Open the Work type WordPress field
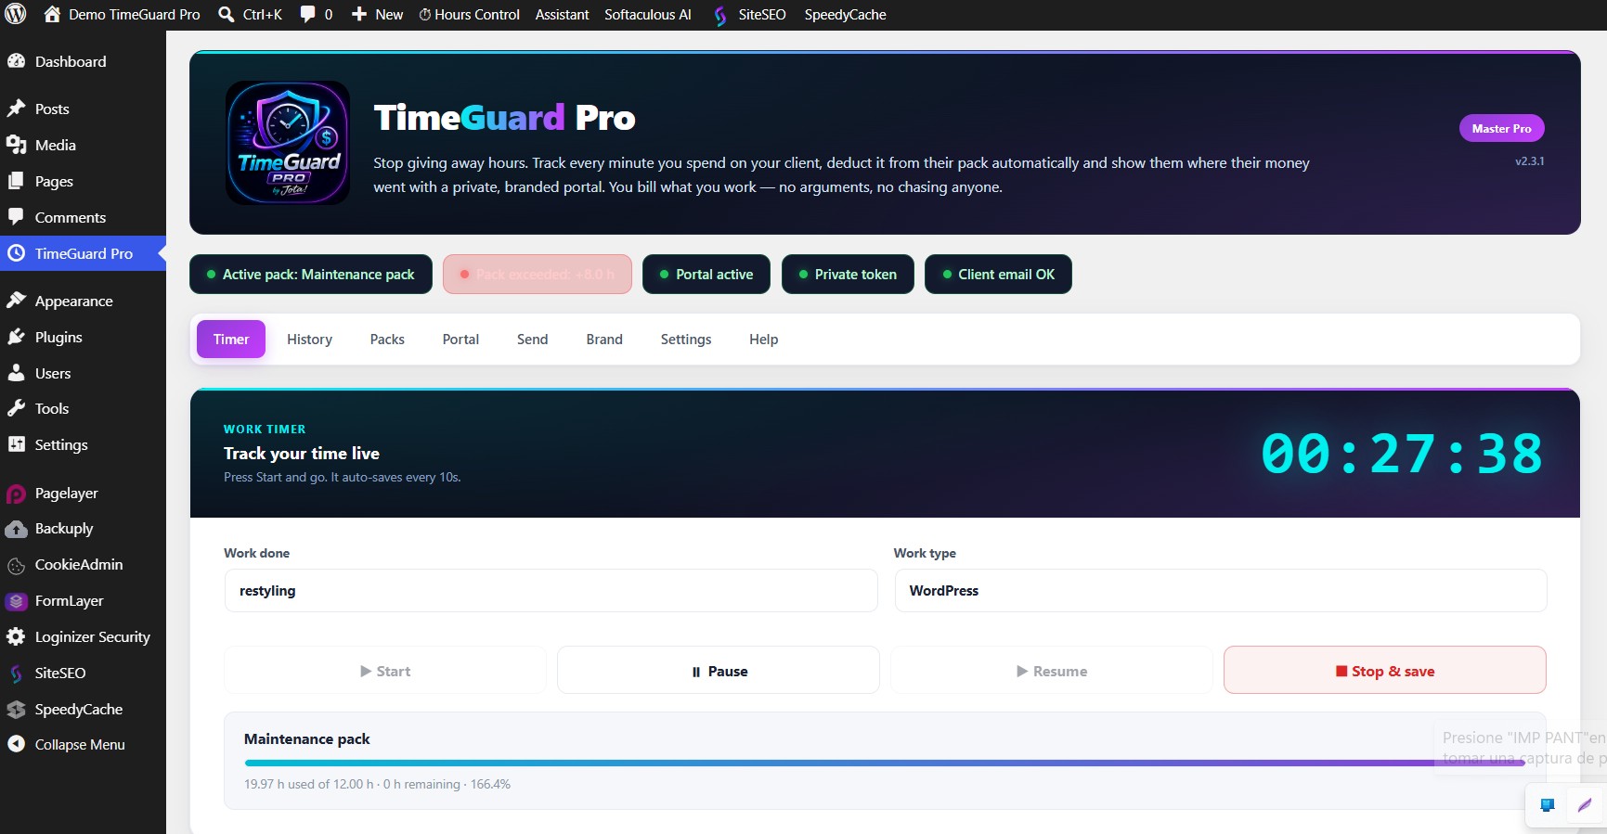This screenshot has width=1607, height=834. [x=1221, y=591]
